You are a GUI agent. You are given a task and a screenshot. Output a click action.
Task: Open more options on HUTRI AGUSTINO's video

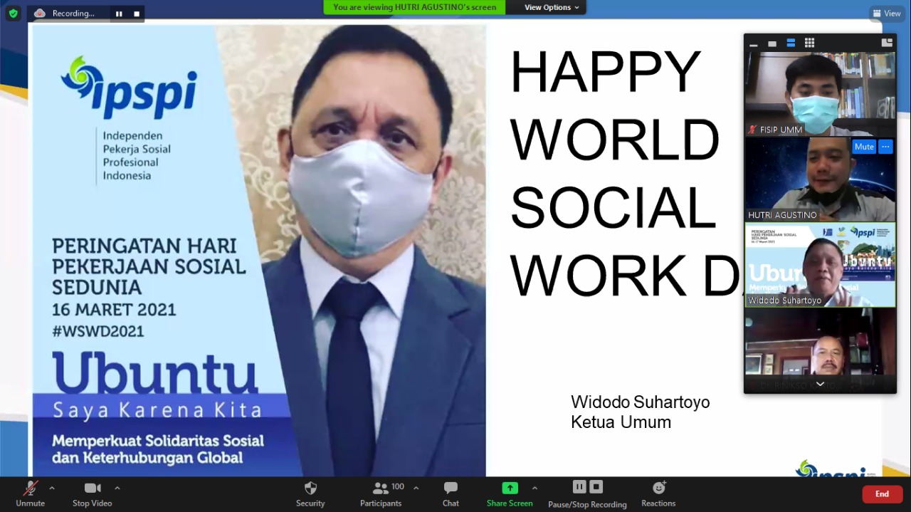pyautogui.click(x=885, y=147)
